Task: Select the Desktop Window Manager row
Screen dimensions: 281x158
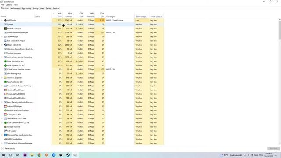Action: pos(82,32)
